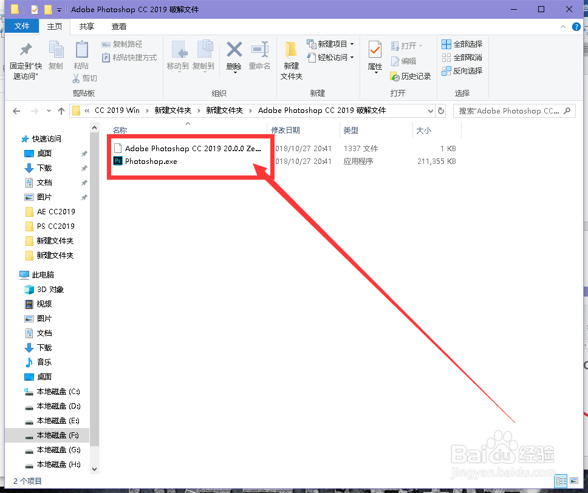Switch to the 共享 ribbon tab

click(x=86, y=26)
